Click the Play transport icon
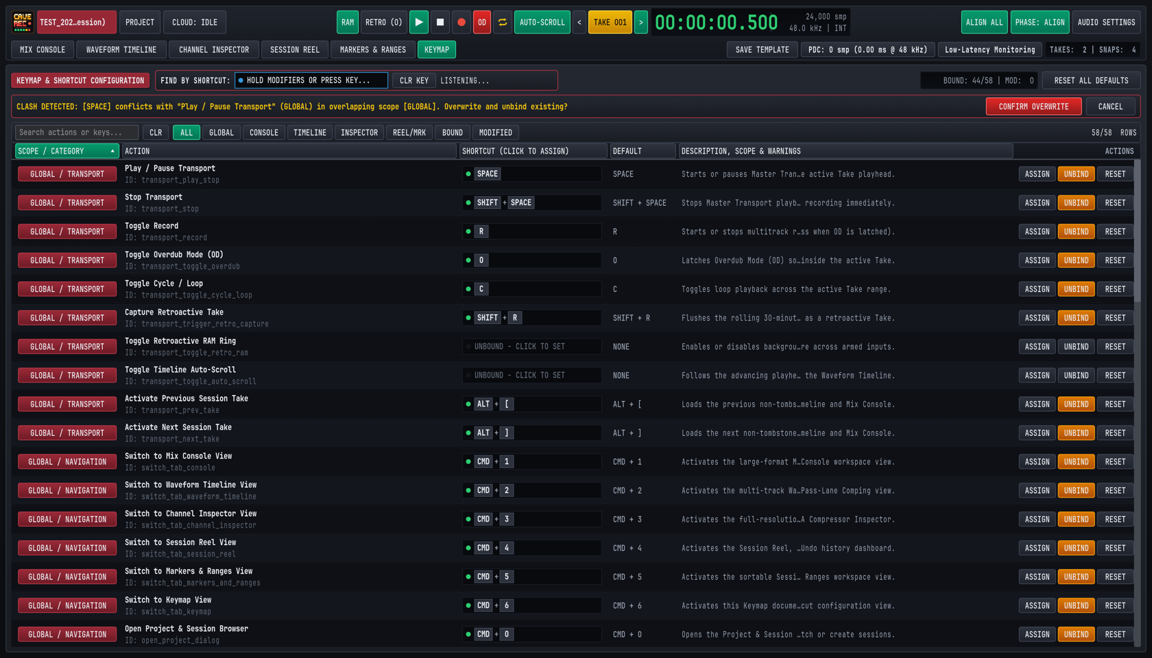The width and height of the screenshot is (1152, 658). (418, 22)
